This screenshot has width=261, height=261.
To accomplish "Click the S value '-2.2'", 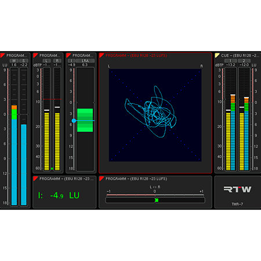I will pos(24,65).
